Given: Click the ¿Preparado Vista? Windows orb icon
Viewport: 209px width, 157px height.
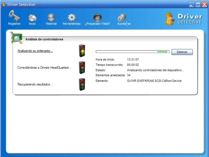Looking at the screenshot, I should pyautogui.click(x=97, y=18).
